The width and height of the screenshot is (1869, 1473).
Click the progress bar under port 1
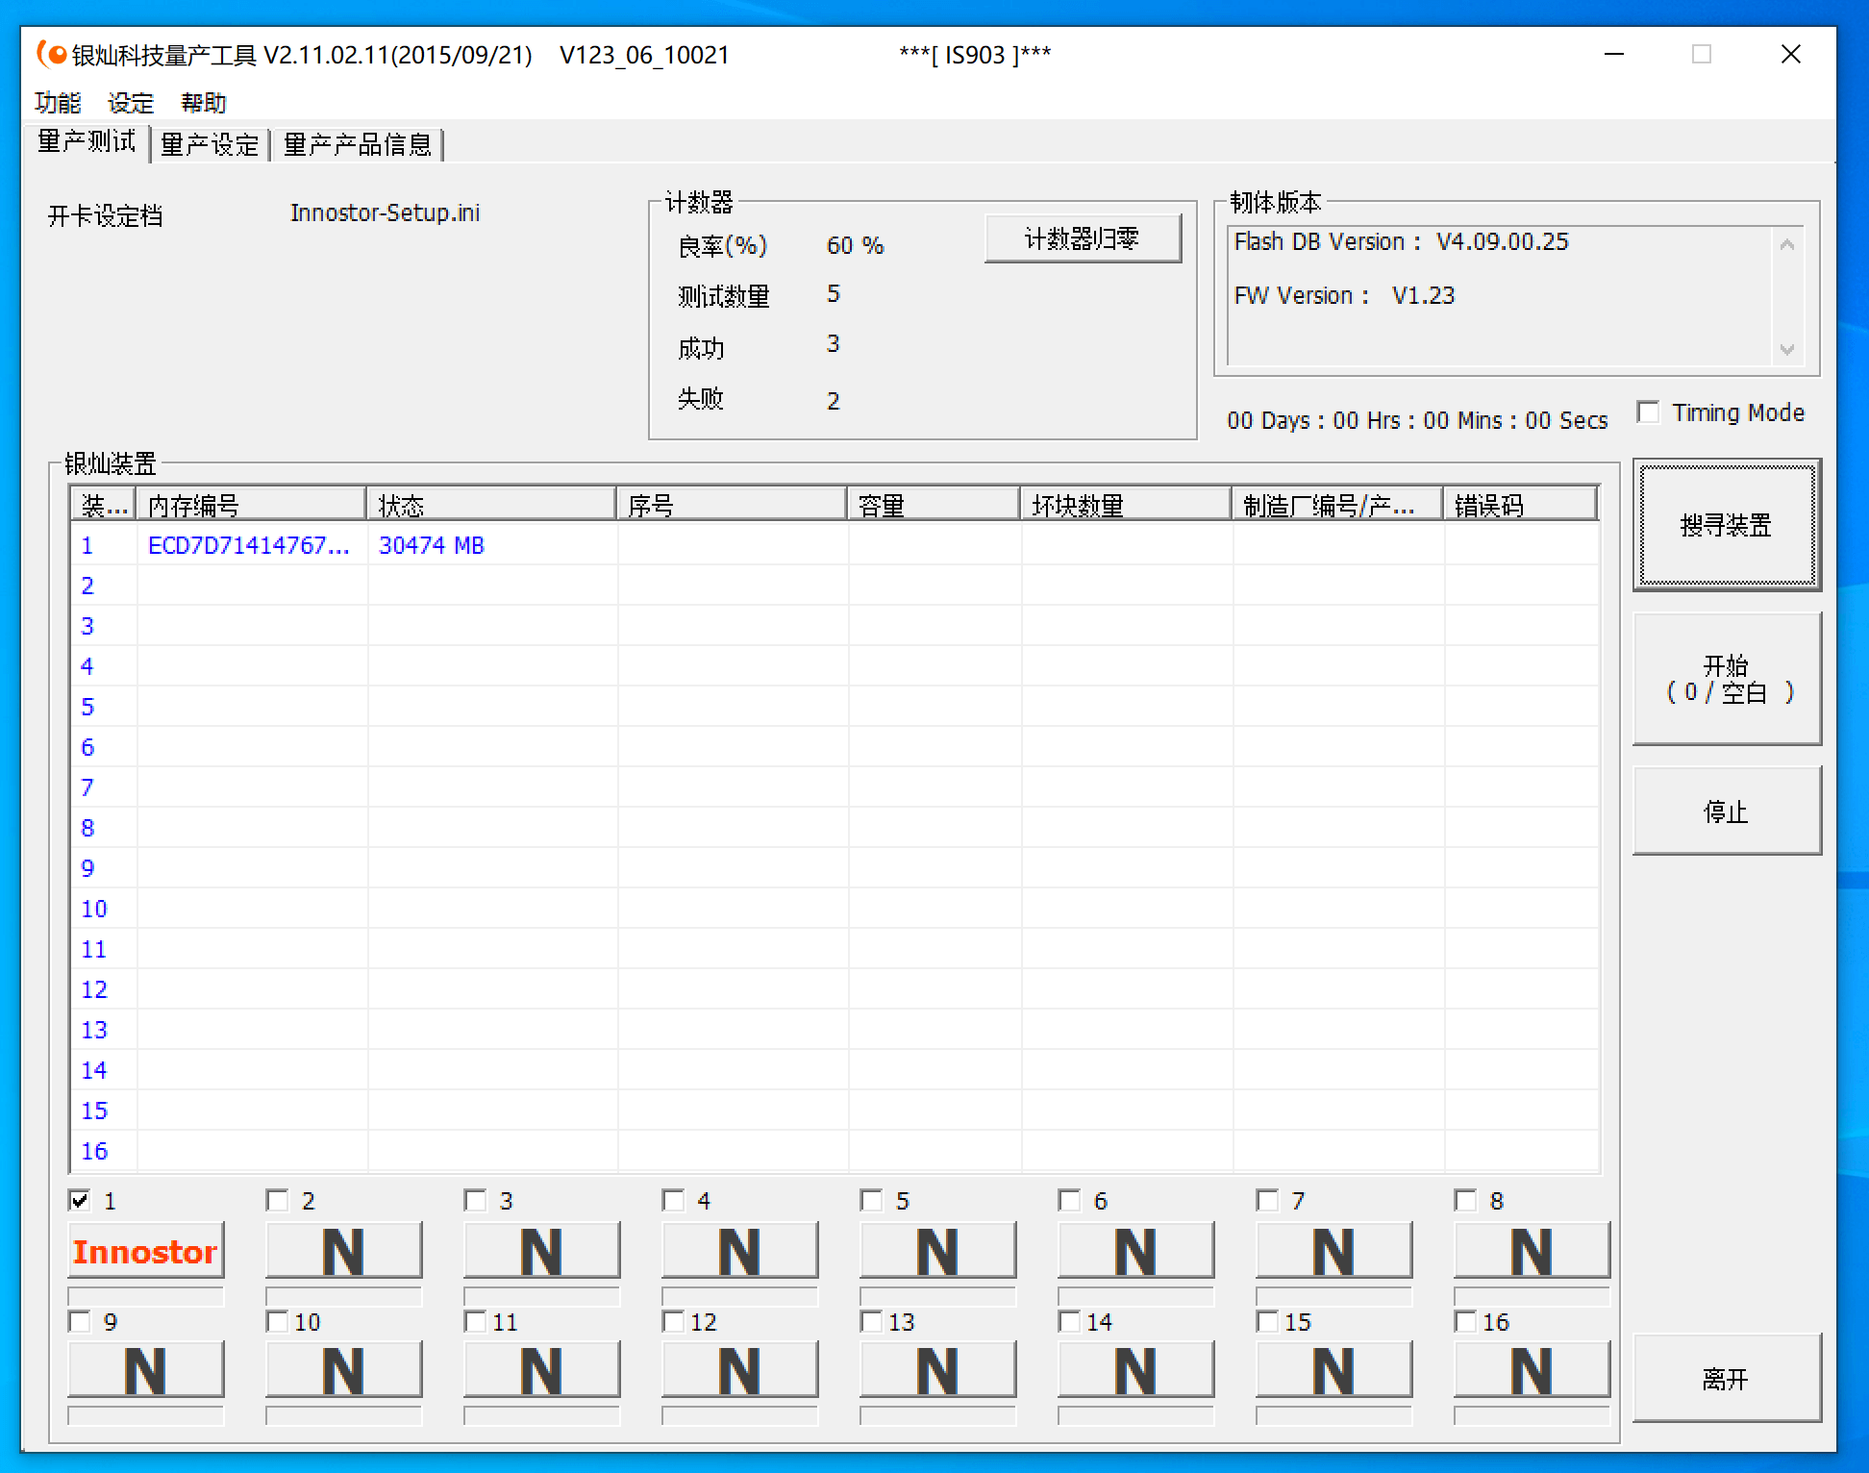point(145,1296)
